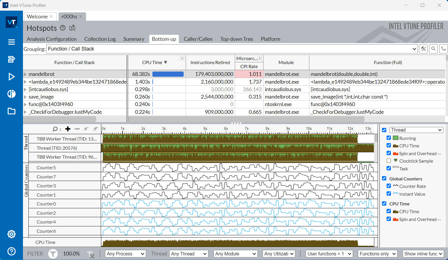Click the Instructions Retired column header
Viewport: 448px width, 260px height.
point(210,62)
